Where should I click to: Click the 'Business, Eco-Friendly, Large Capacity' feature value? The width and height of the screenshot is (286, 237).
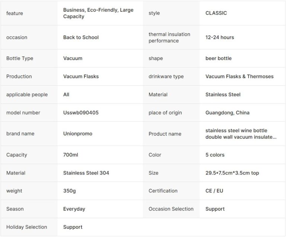(x=98, y=13)
